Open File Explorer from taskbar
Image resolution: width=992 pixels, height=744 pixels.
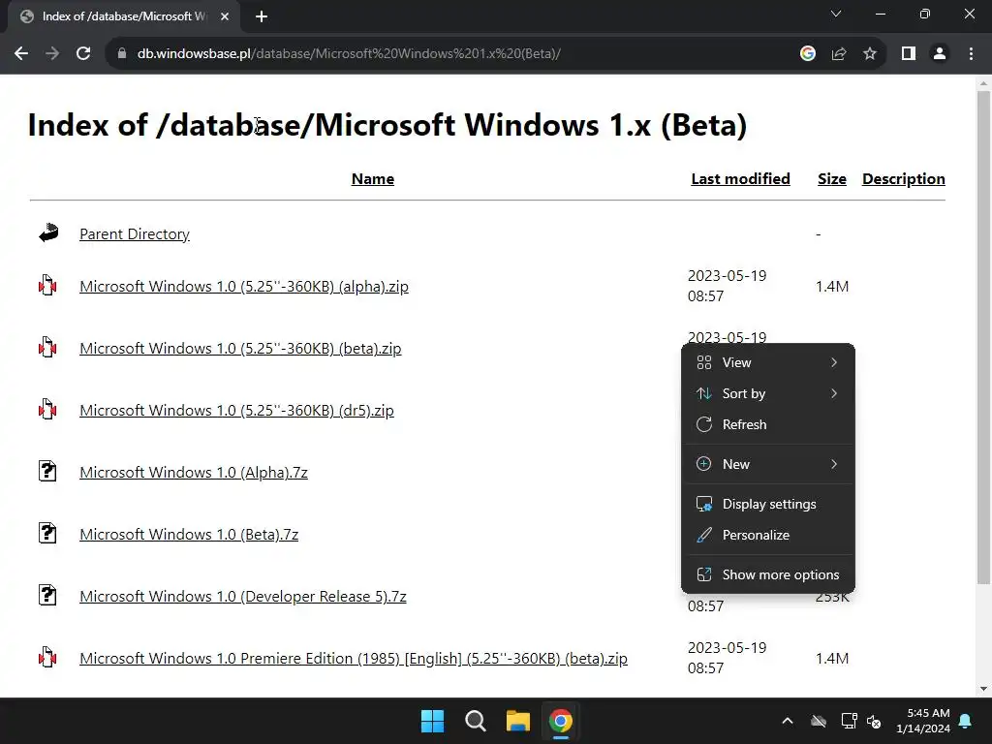517,721
